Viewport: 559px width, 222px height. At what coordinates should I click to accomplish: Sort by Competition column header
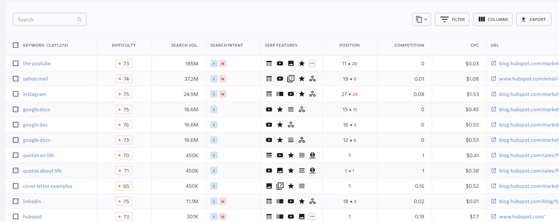tap(409, 45)
